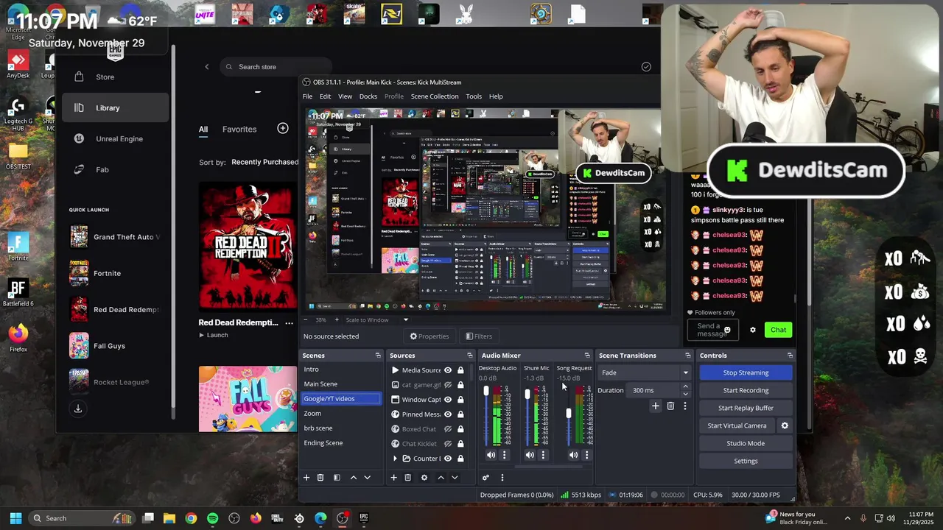943x530 pixels.
Task: Adjust the Shure Mic volume fader
Action: coord(527,395)
